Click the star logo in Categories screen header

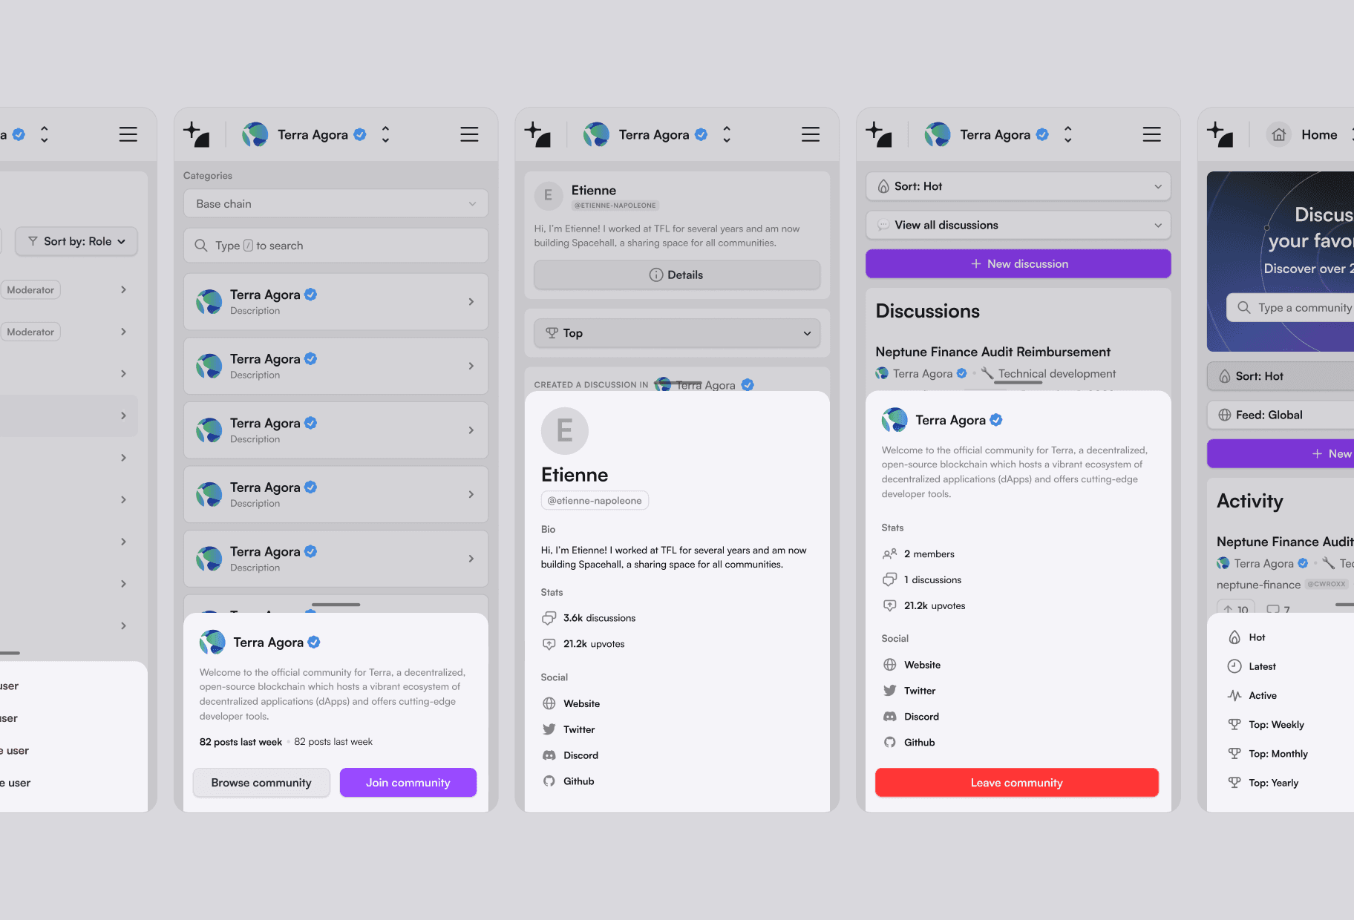click(x=197, y=134)
